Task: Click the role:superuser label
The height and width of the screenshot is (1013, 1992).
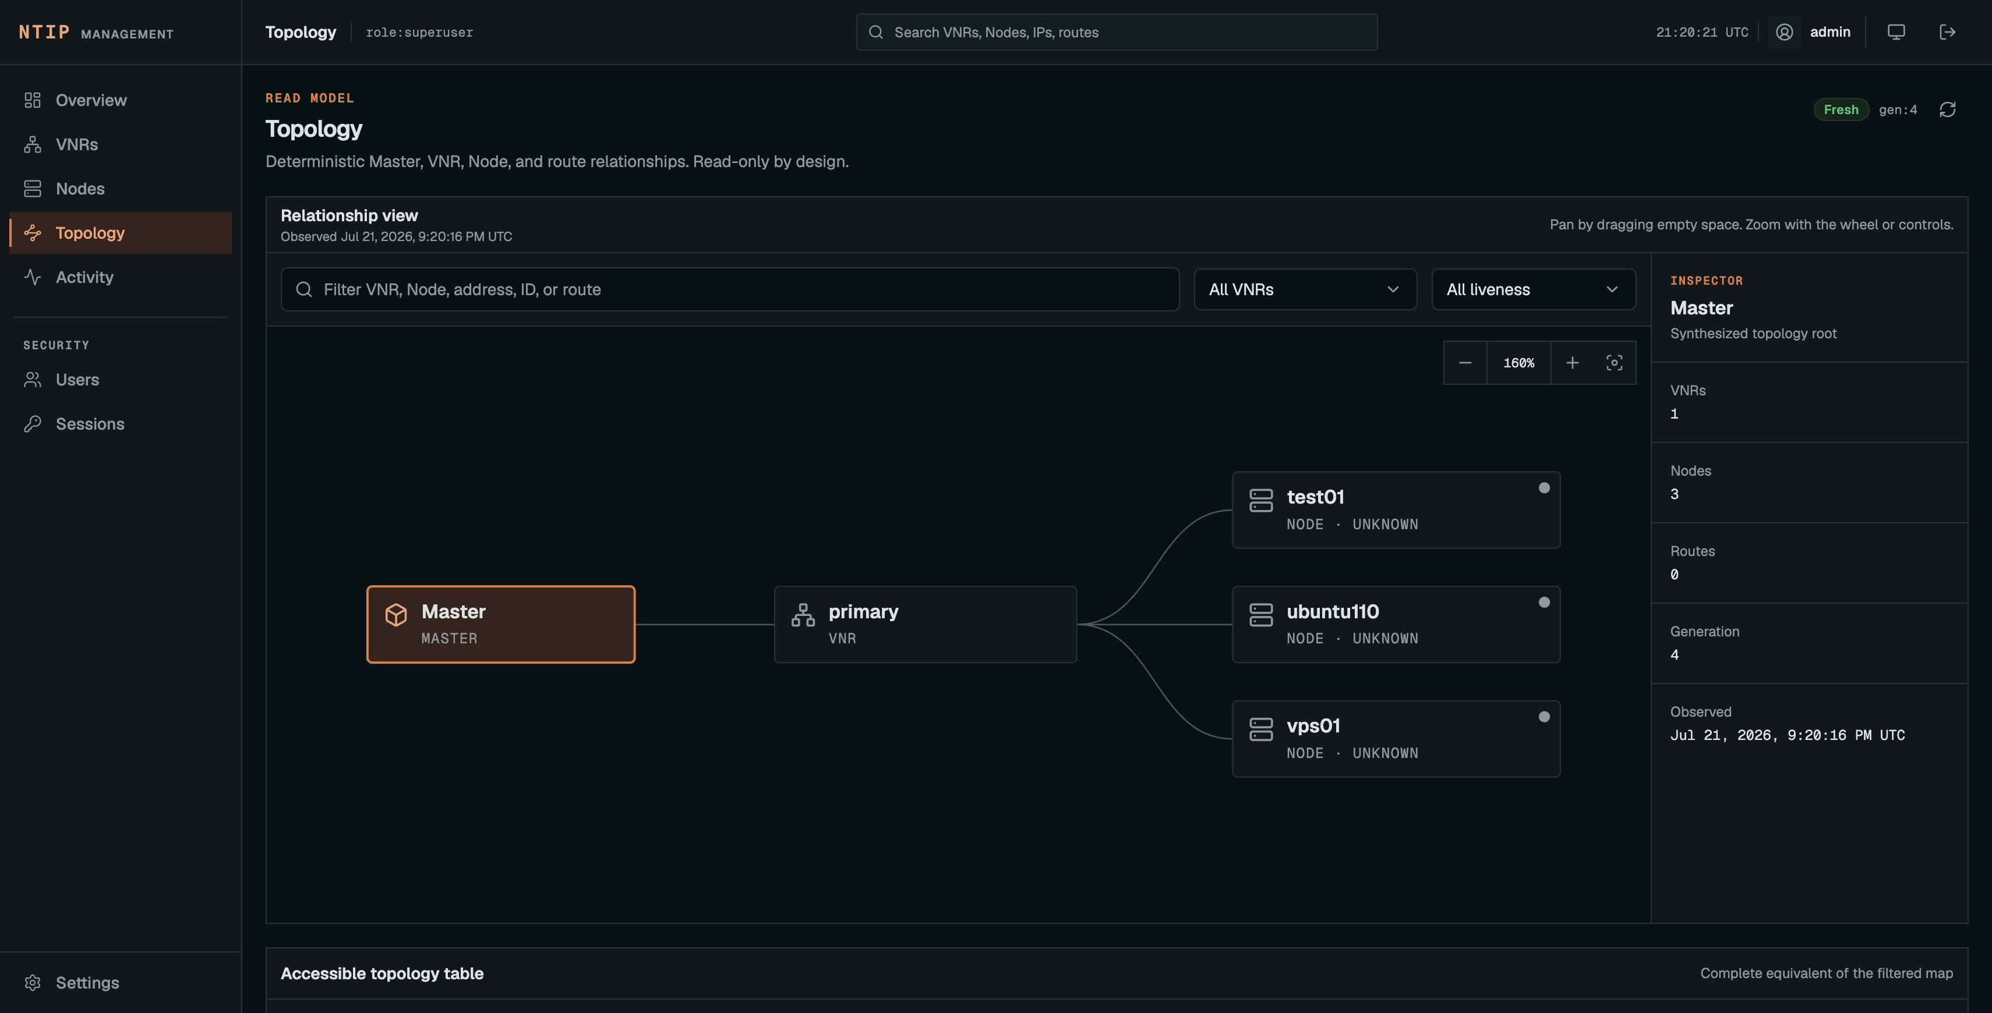Action: (x=419, y=33)
